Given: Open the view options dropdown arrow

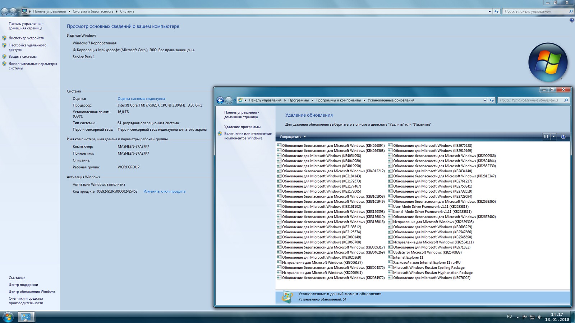Looking at the screenshot, I should pos(553,137).
